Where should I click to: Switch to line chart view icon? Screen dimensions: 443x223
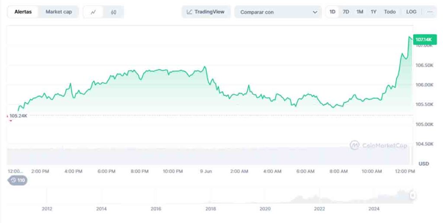click(x=93, y=12)
